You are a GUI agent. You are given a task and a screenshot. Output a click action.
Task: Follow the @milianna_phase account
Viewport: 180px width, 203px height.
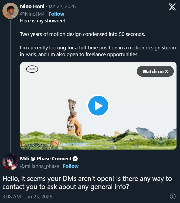pos(71,166)
